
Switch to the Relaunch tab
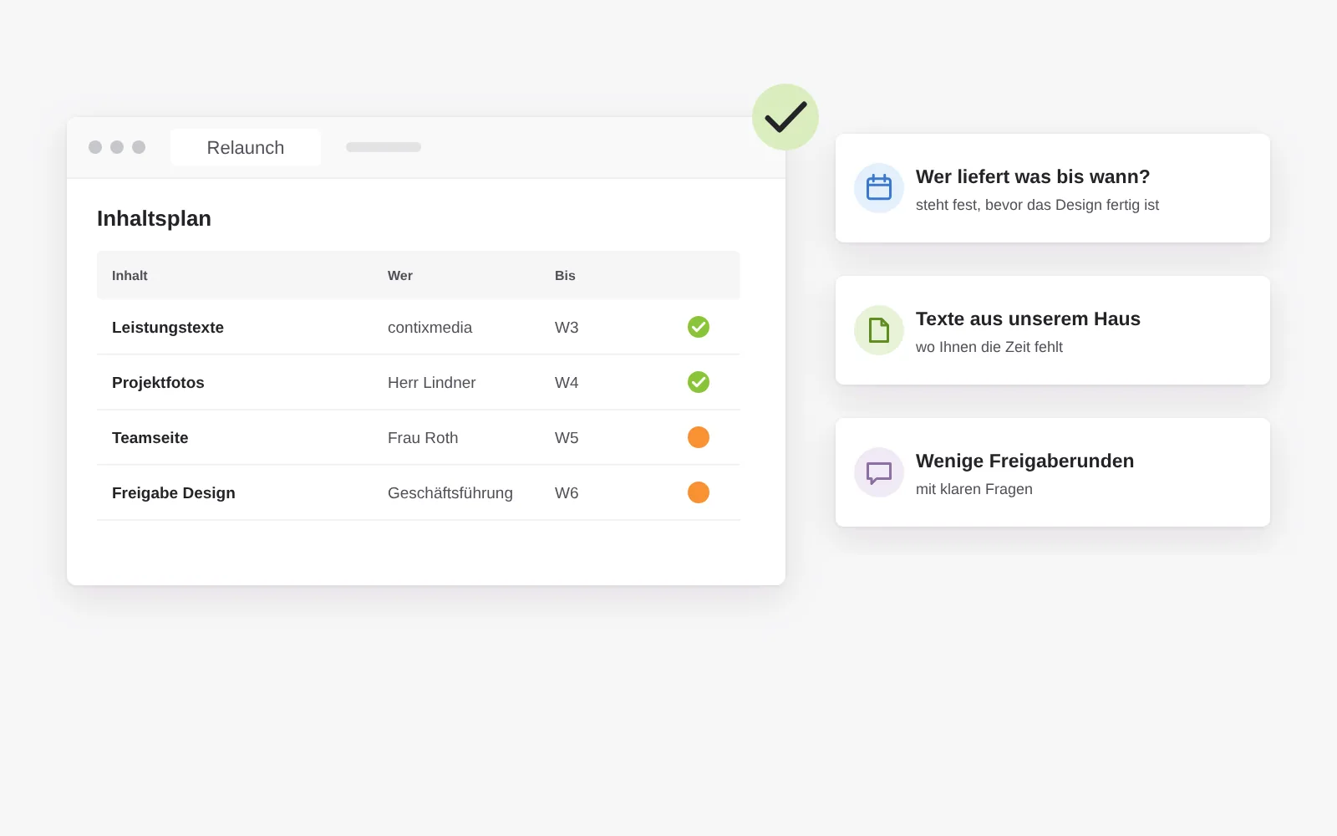coord(246,147)
